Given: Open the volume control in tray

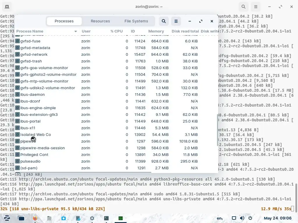Looking at the screenshot, I should point(242,218).
